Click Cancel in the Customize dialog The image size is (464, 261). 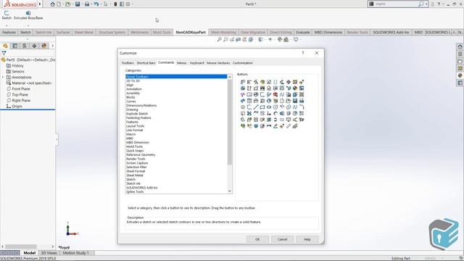tap(282, 239)
